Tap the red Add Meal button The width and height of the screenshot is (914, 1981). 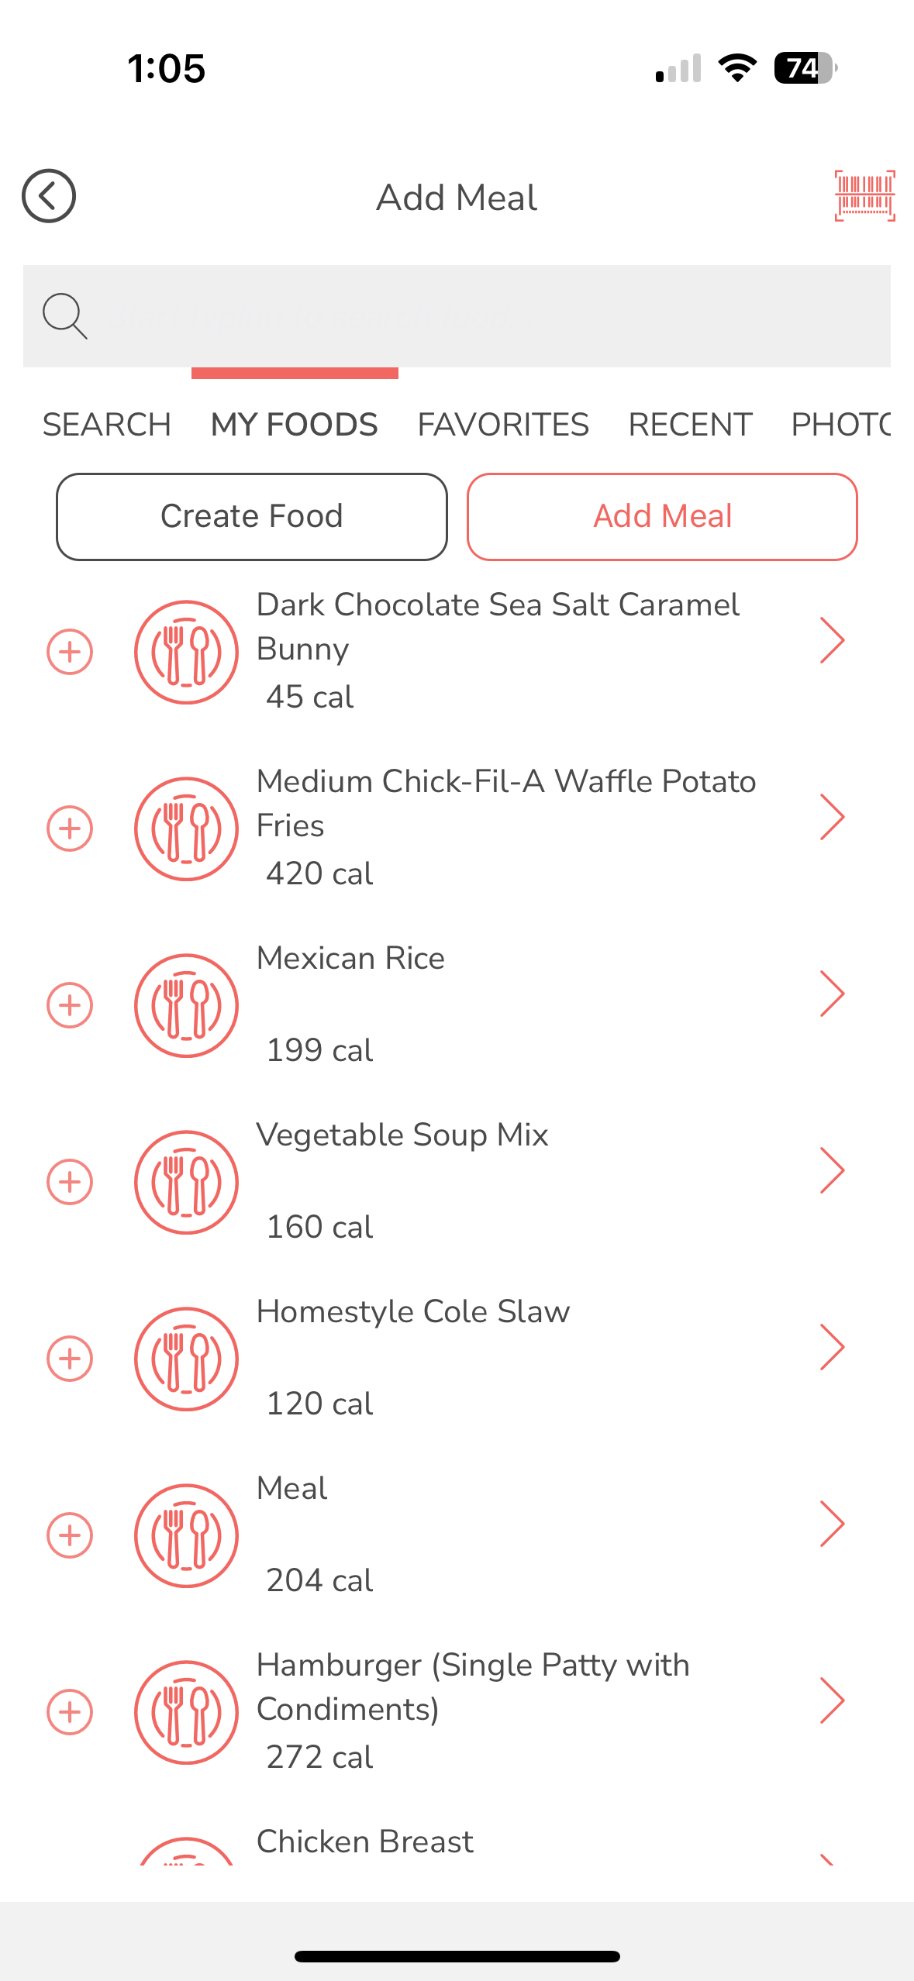(x=662, y=516)
